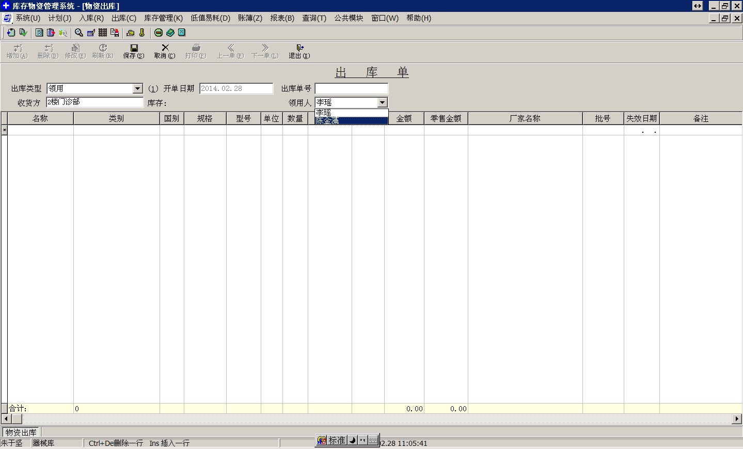Click the 规格 column header
The height and width of the screenshot is (449, 743).
point(205,118)
